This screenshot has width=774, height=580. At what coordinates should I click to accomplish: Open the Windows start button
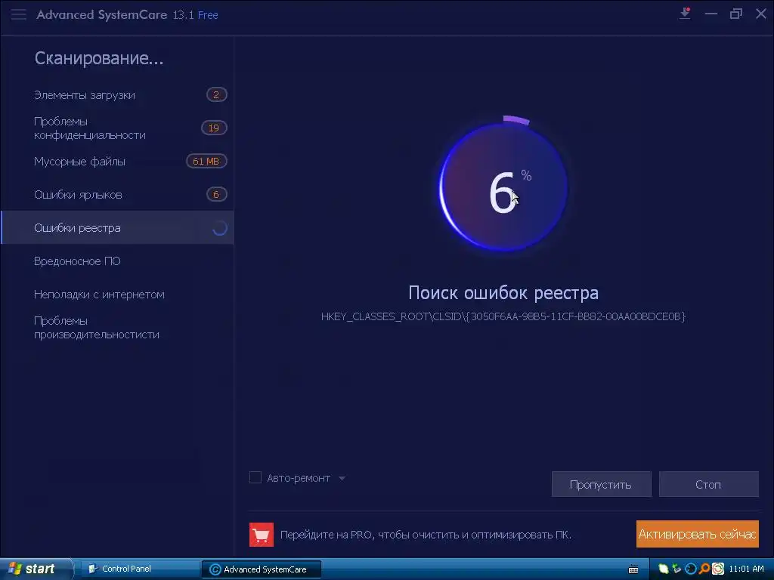click(x=36, y=569)
